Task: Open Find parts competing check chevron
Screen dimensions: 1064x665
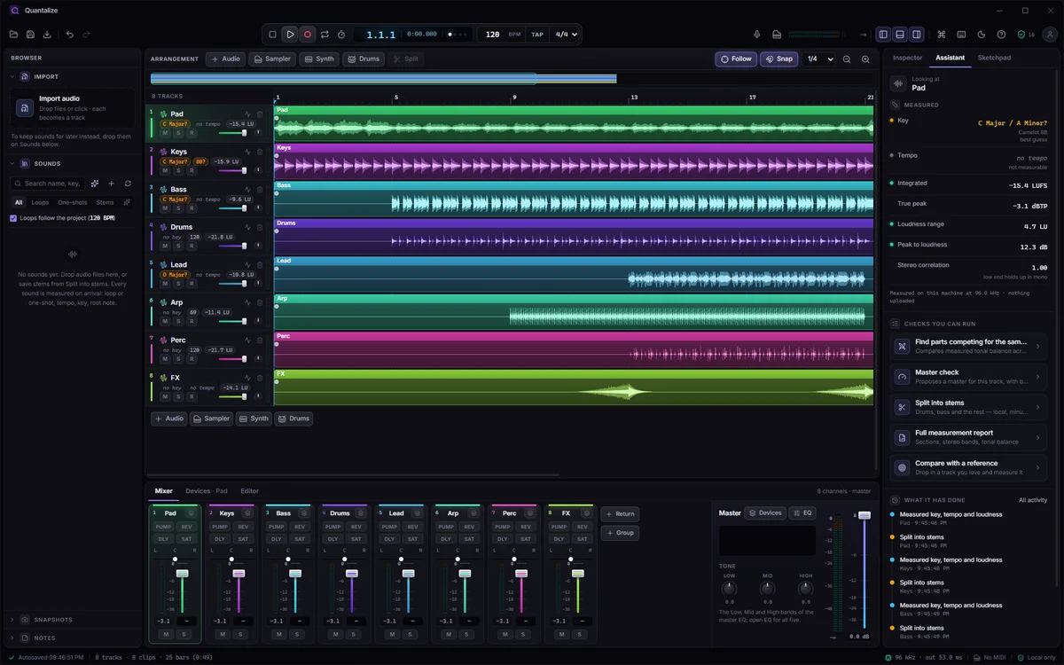Action: pyautogui.click(x=1038, y=346)
